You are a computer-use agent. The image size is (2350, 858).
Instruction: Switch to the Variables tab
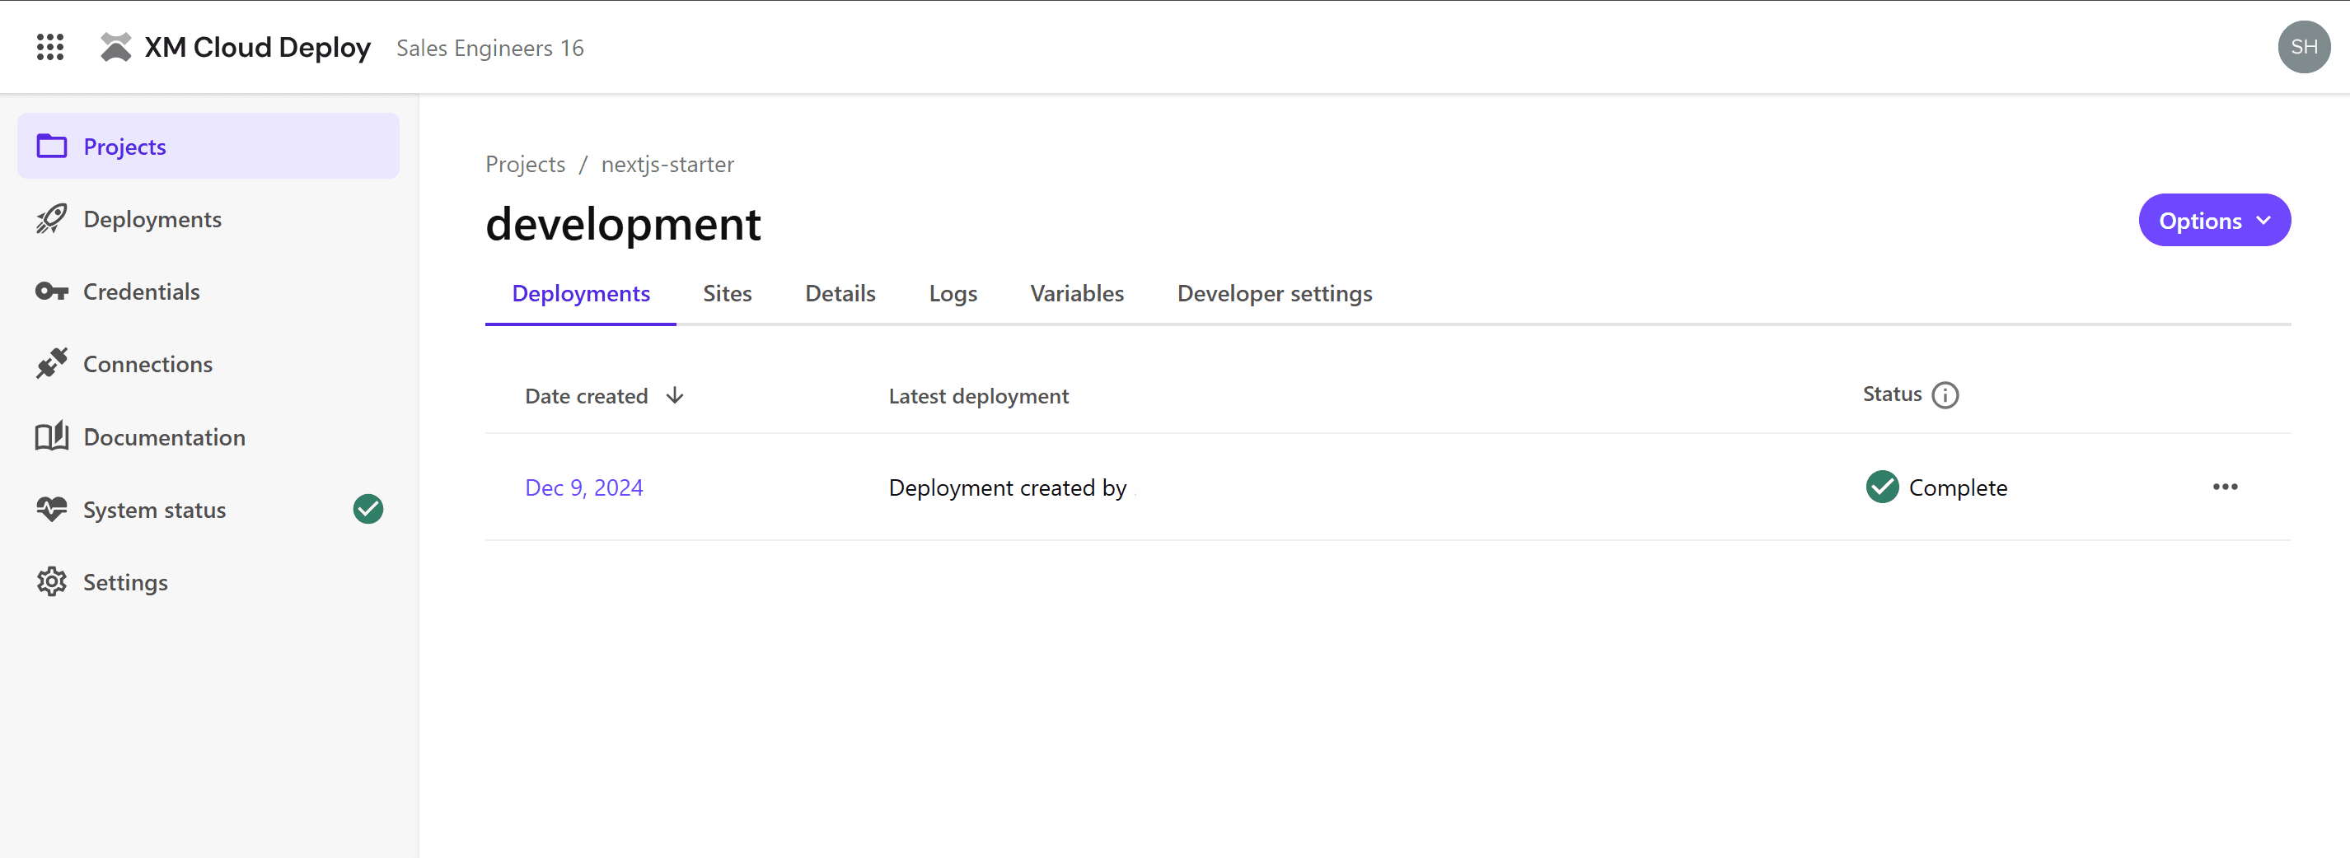tap(1076, 294)
